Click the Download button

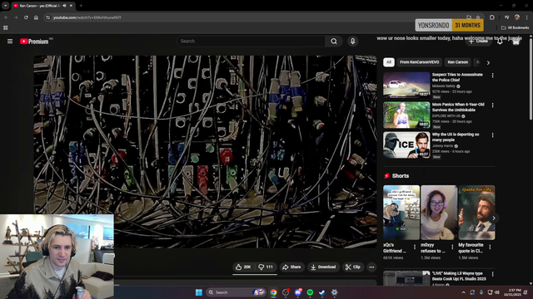point(323,267)
